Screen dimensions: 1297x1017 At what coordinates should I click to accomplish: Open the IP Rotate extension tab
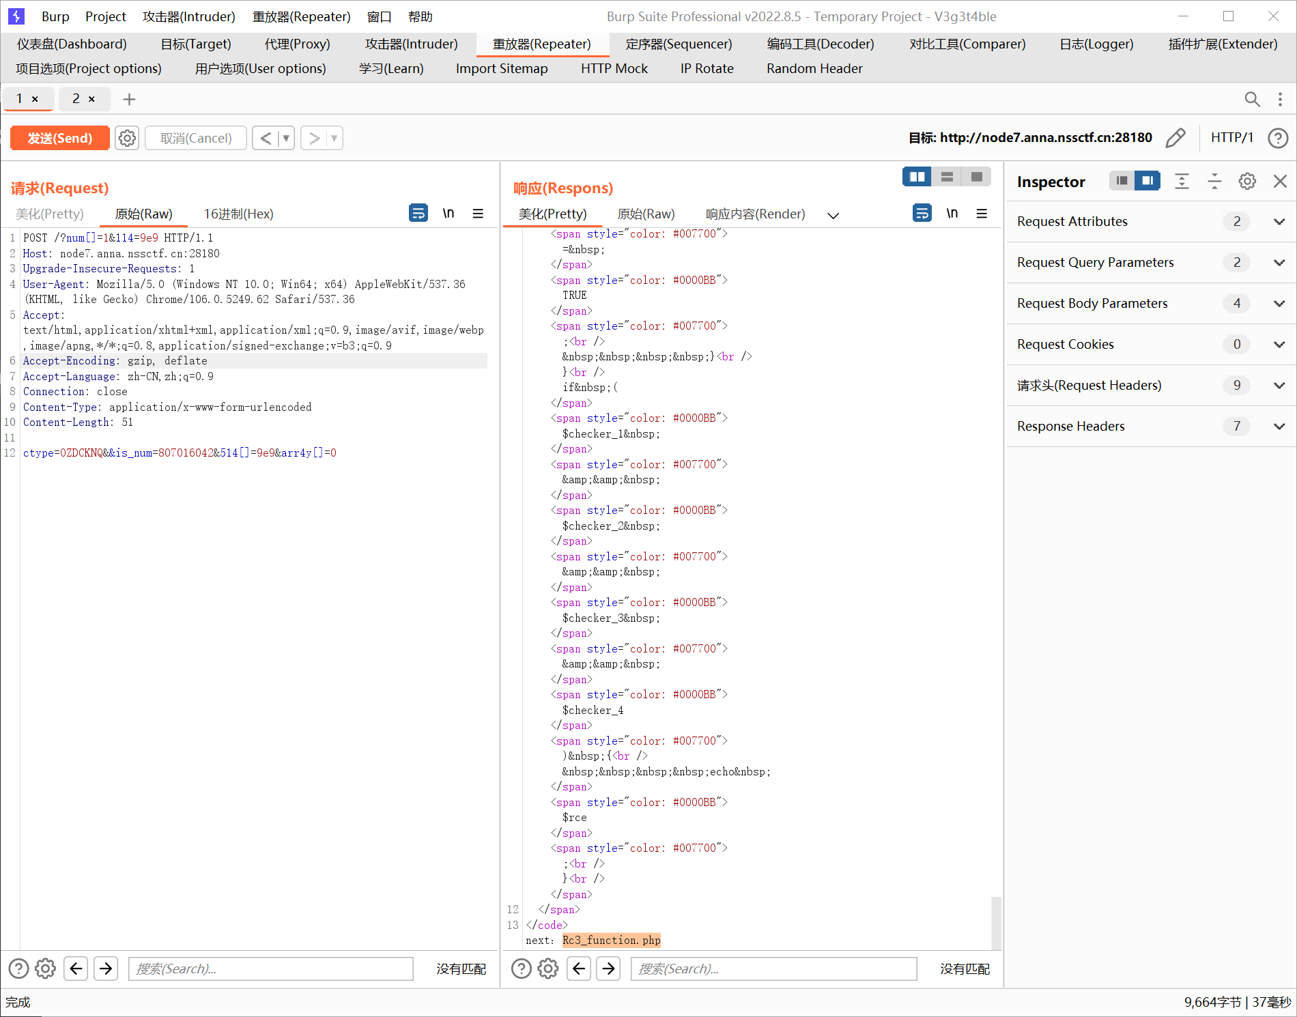point(707,68)
